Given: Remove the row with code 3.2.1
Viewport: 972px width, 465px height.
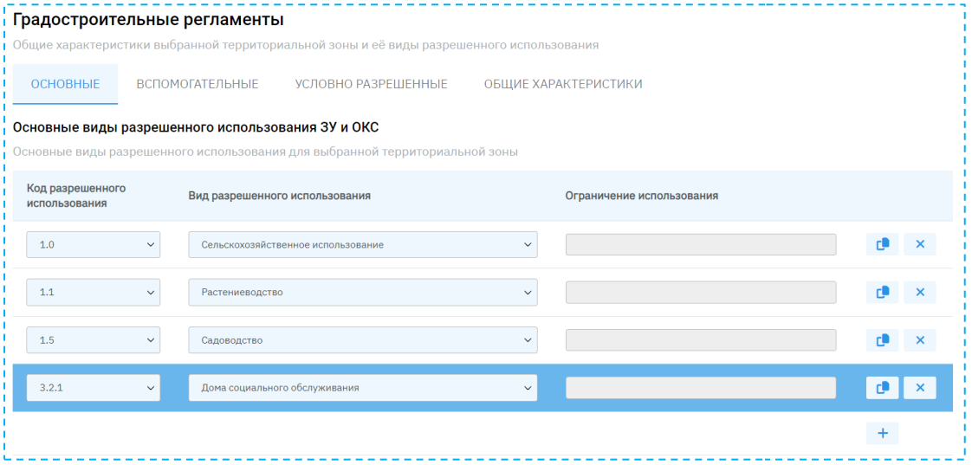Looking at the screenshot, I should click(x=919, y=388).
